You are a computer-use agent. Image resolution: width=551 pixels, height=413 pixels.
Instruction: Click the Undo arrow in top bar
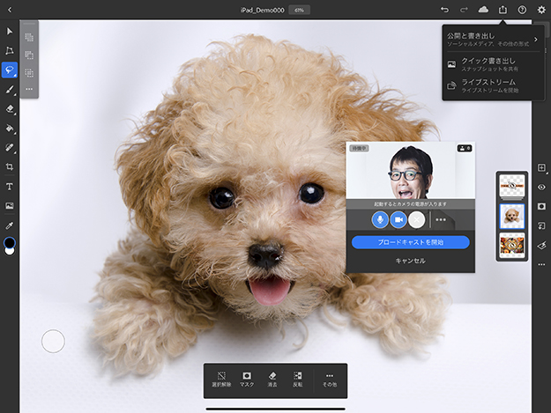pyautogui.click(x=444, y=10)
